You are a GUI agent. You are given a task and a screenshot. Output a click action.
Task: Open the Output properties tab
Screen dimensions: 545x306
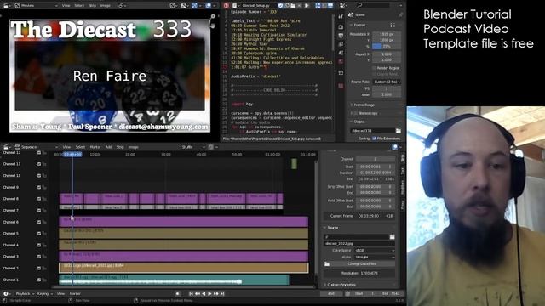coord(341,36)
